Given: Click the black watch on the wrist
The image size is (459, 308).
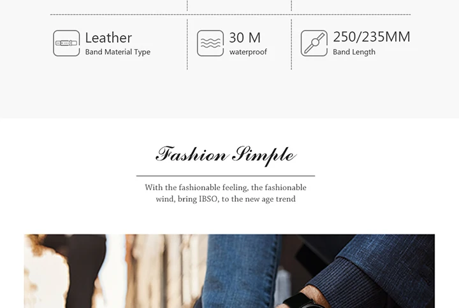Looking at the screenshot, I should click(298, 301).
